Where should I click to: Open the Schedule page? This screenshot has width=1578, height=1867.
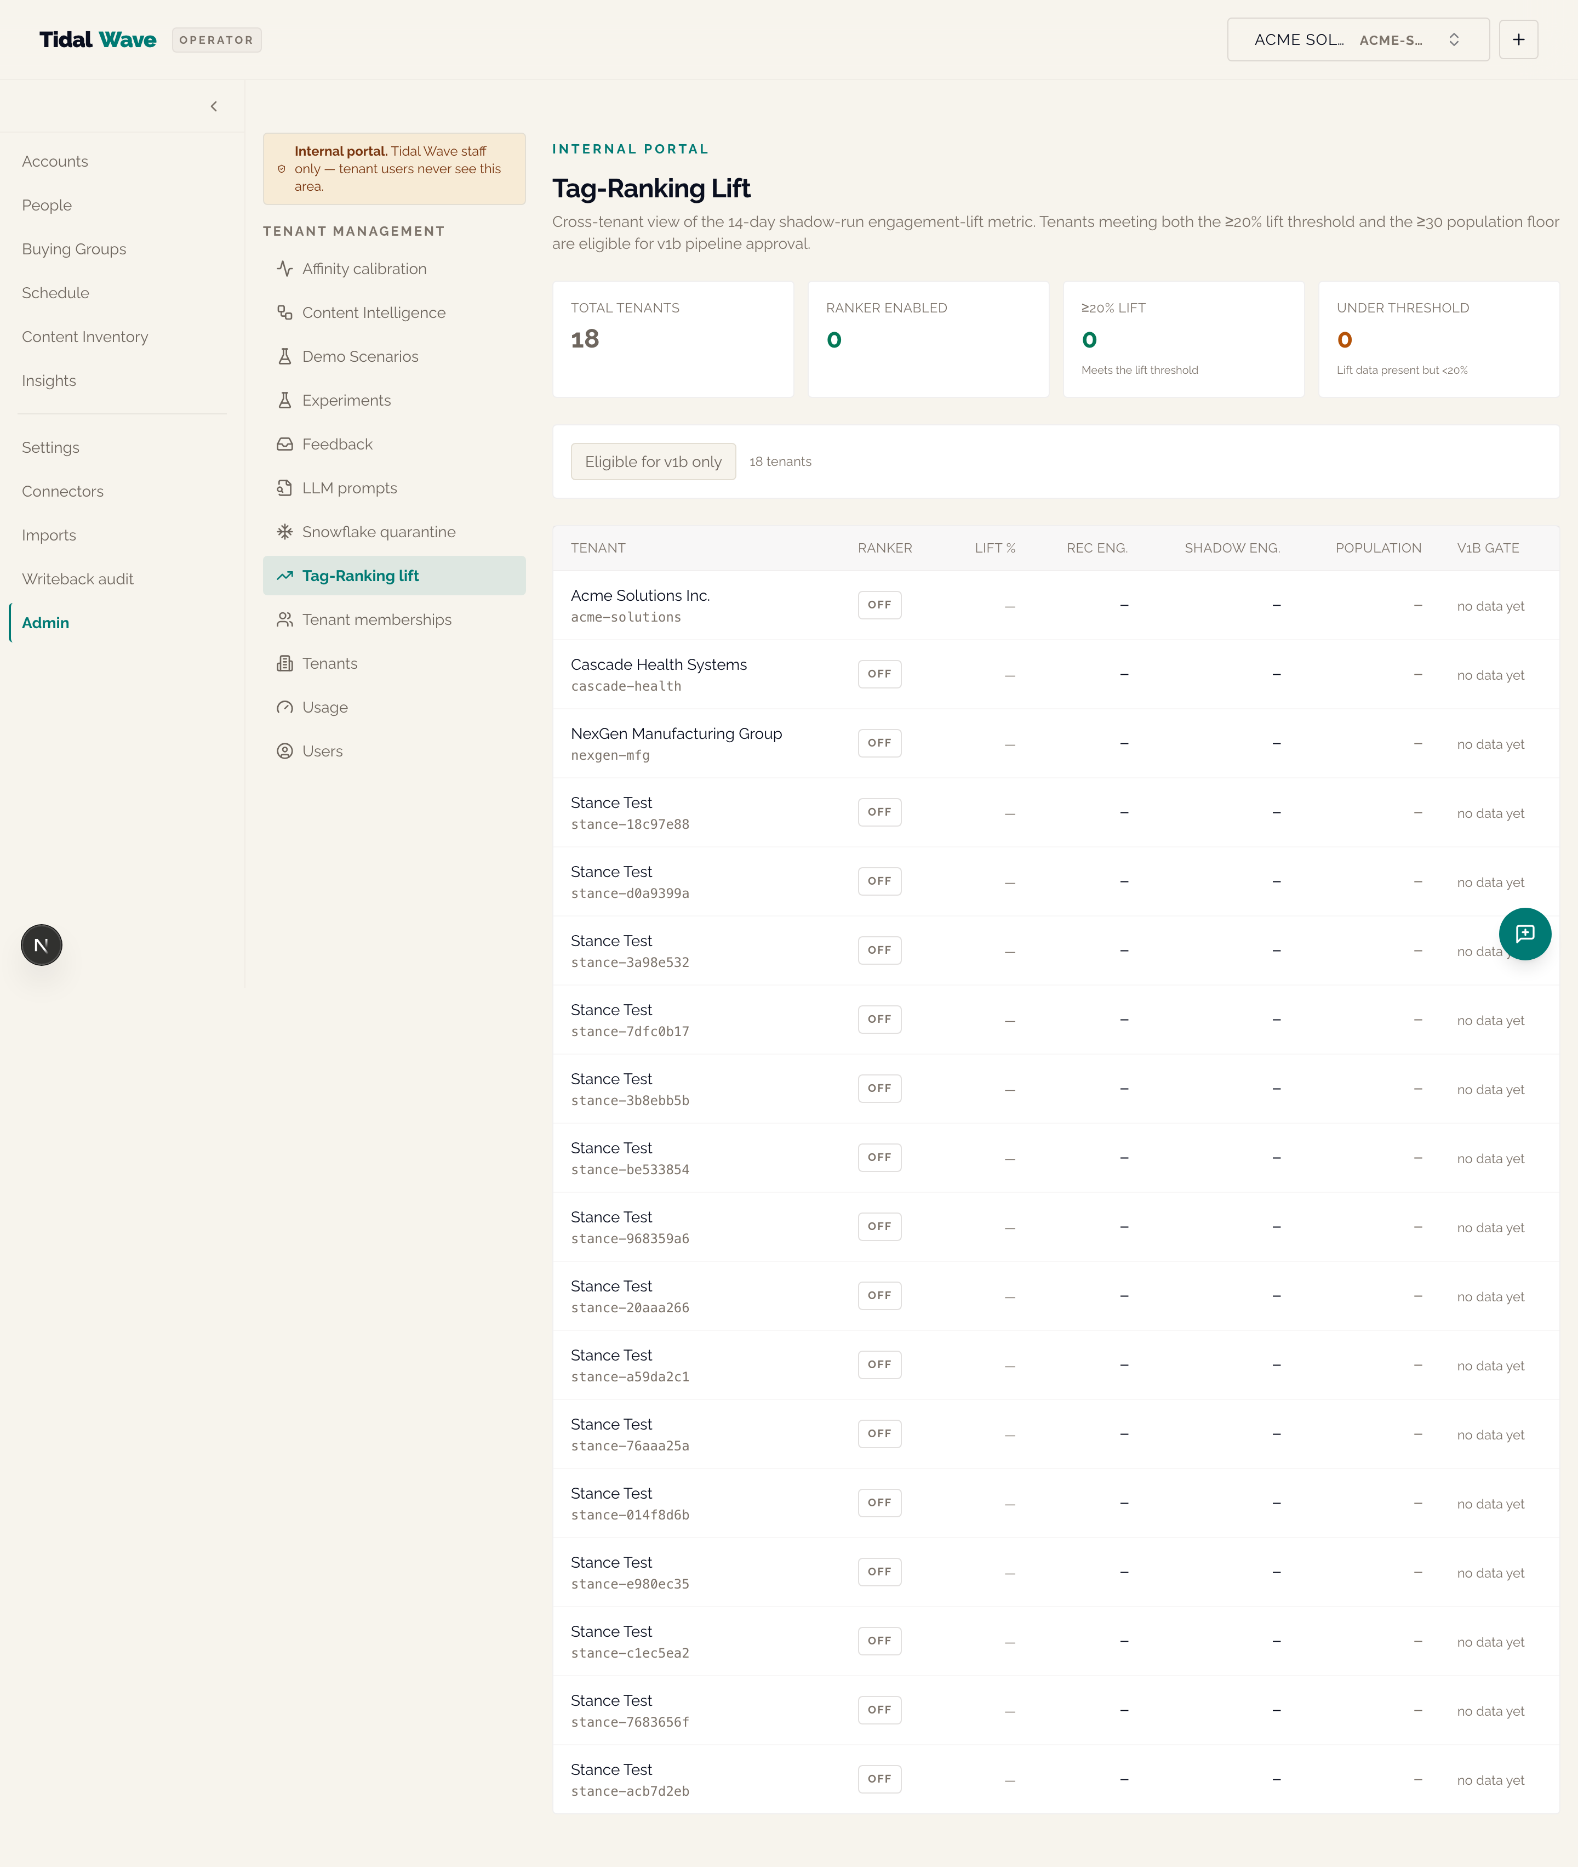55,293
